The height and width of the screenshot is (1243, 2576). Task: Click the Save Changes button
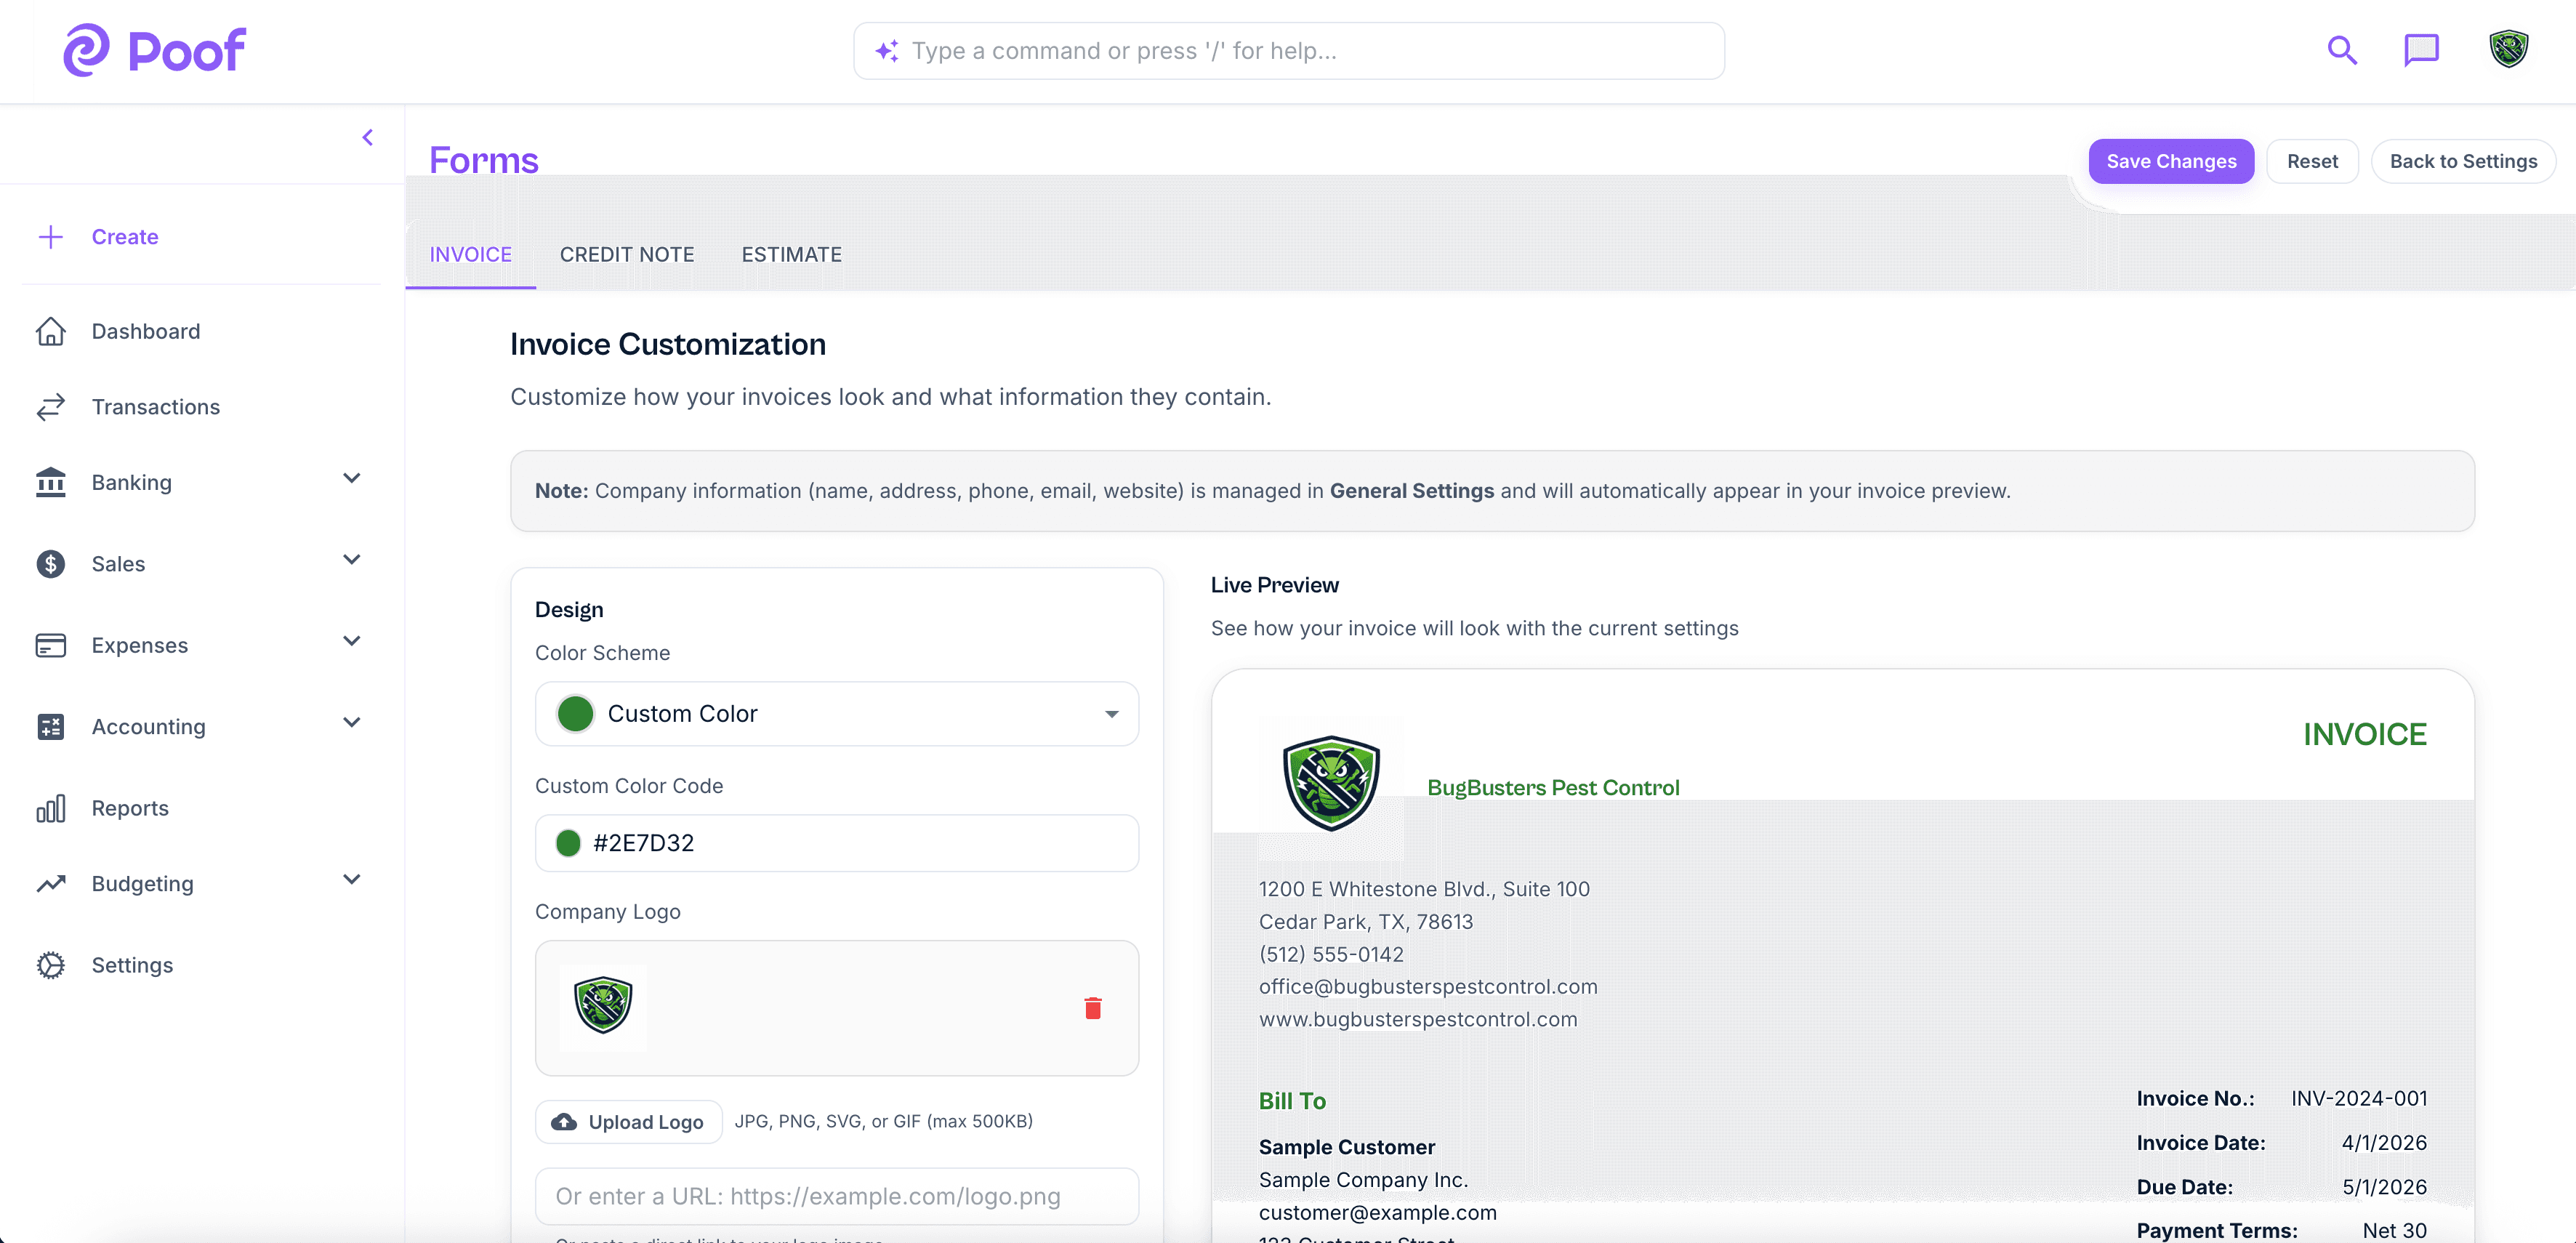coord(2171,161)
